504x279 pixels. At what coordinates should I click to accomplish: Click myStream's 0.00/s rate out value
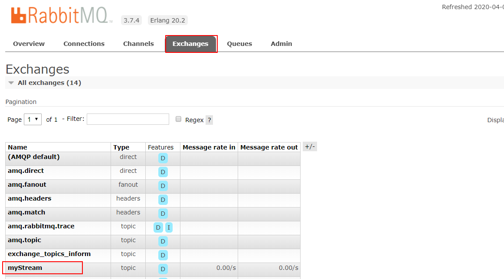pos(288,268)
